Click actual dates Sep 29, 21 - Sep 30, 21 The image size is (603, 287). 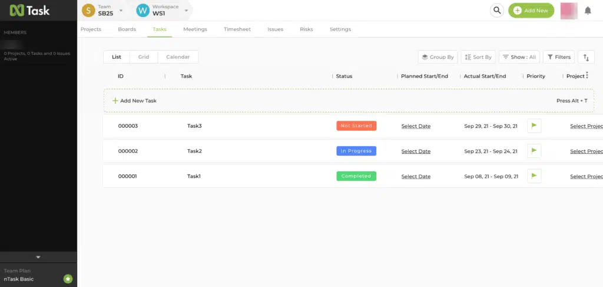point(491,126)
